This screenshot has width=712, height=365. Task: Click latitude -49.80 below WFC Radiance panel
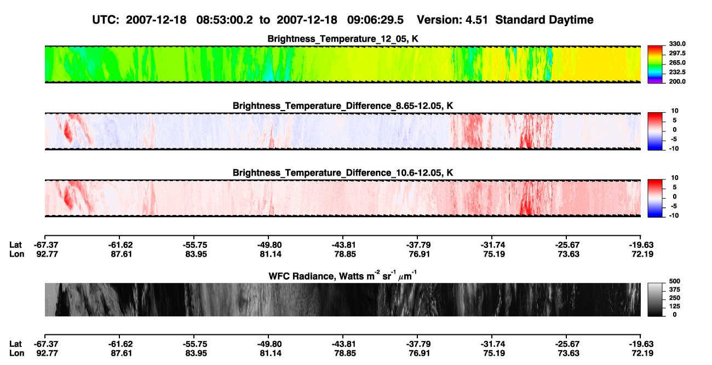coord(268,344)
